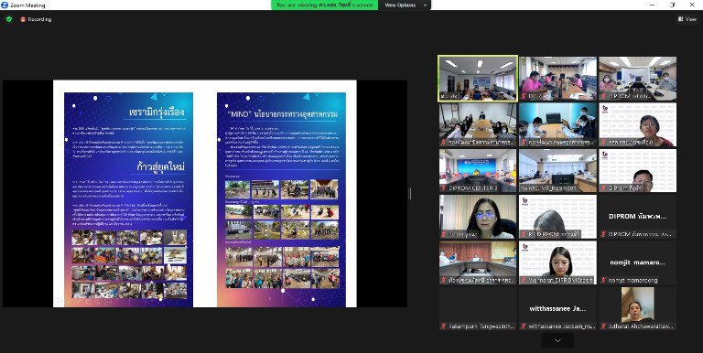The image size is (703, 353).
Task: Select the nomjit mamaro... name tile
Action: [x=637, y=262]
